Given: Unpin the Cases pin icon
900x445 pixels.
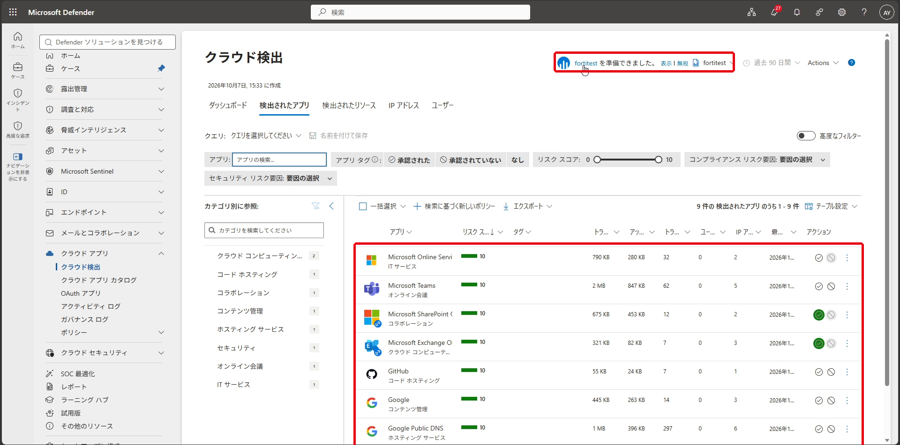Looking at the screenshot, I should tap(161, 68).
